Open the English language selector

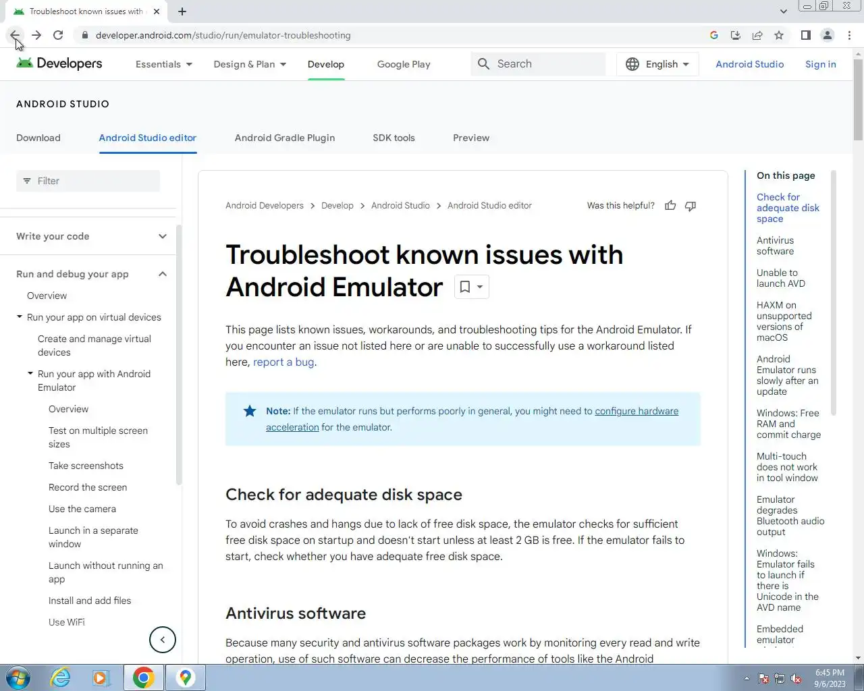coord(657,64)
